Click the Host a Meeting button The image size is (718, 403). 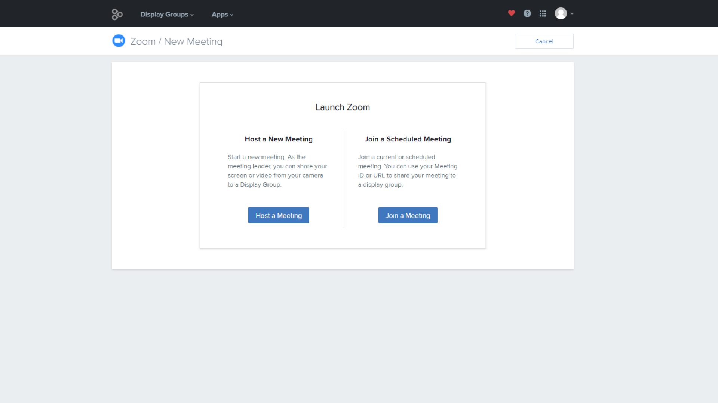279,215
